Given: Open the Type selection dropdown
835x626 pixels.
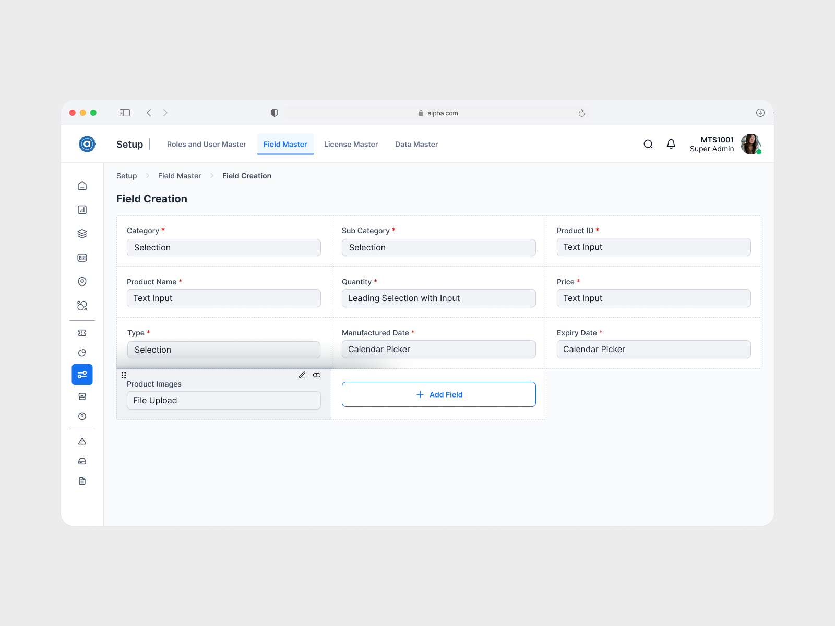Looking at the screenshot, I should click(x=223, y=350).
